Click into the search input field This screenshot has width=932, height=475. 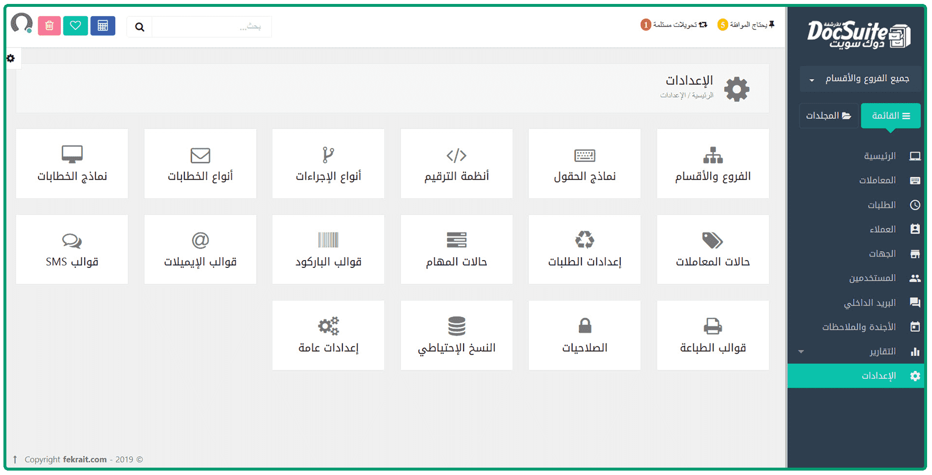(x=211, y=27)
